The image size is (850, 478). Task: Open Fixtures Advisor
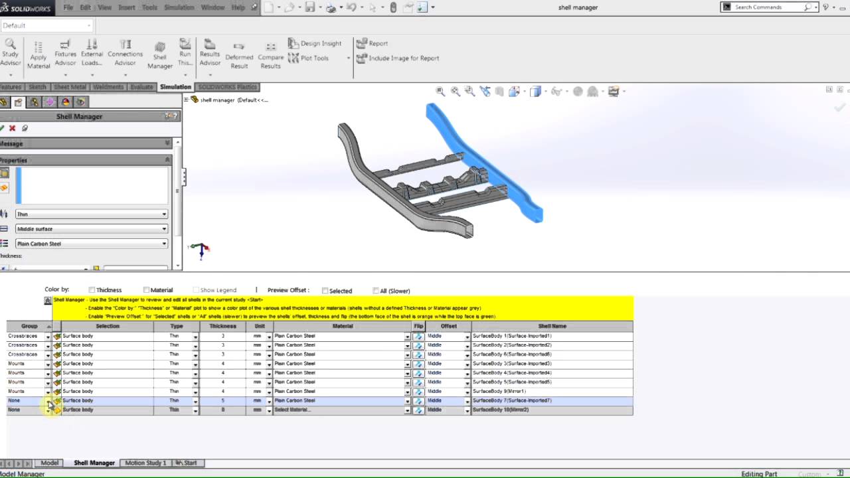65,52
